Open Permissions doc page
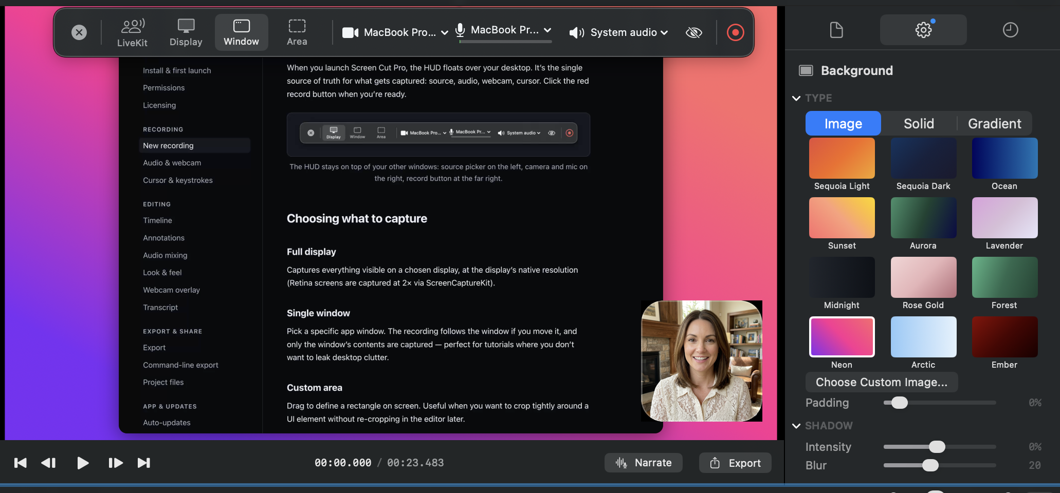This screenshot has height=493, width=1060. pos(163,88)
